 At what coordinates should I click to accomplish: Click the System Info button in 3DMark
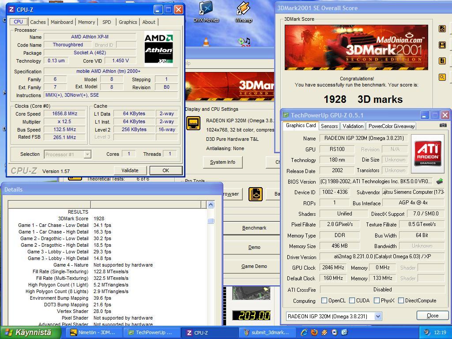tap(222, 162)
